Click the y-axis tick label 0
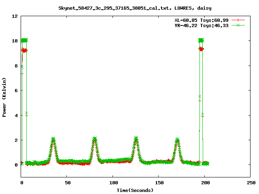This screenshot has height=194, width=259. point(16,165)
